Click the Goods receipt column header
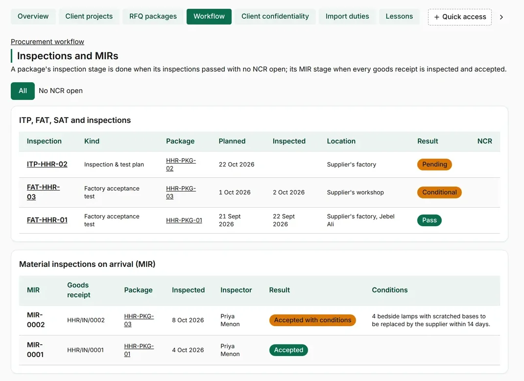The image size is (524, 381). click(78, 290)
